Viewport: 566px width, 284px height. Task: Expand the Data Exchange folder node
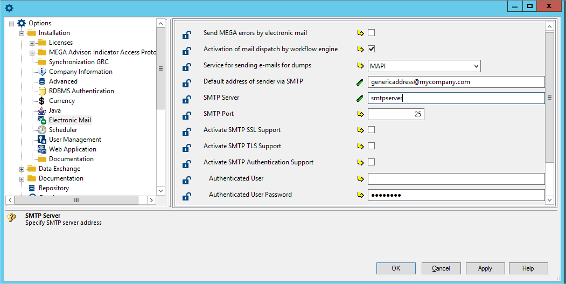(x=22, y=169)
